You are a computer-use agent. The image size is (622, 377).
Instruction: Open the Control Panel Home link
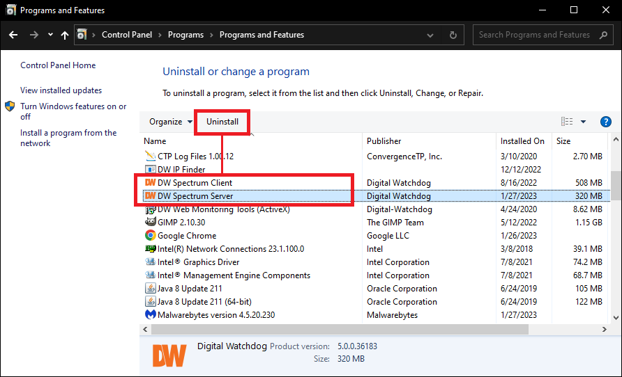pyautogui.click(x=58, y=65)
